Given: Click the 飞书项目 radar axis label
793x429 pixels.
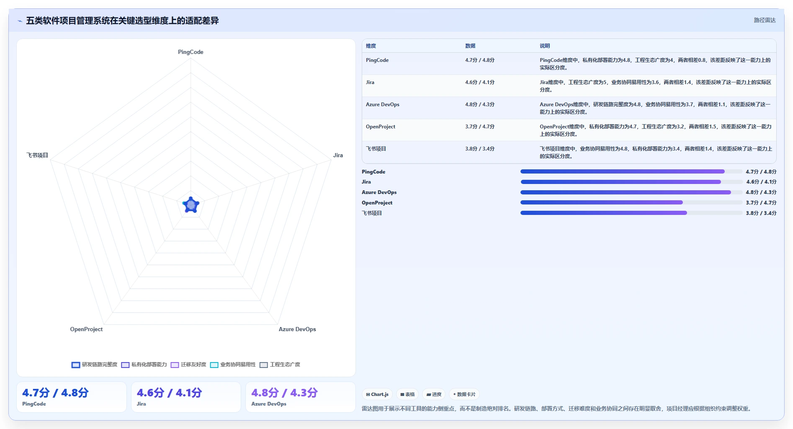Looking at the screenshot, I should 37,155.
